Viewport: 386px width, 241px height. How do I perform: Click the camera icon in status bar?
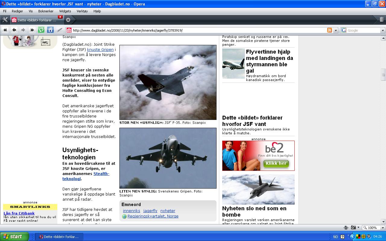point(353,228)
